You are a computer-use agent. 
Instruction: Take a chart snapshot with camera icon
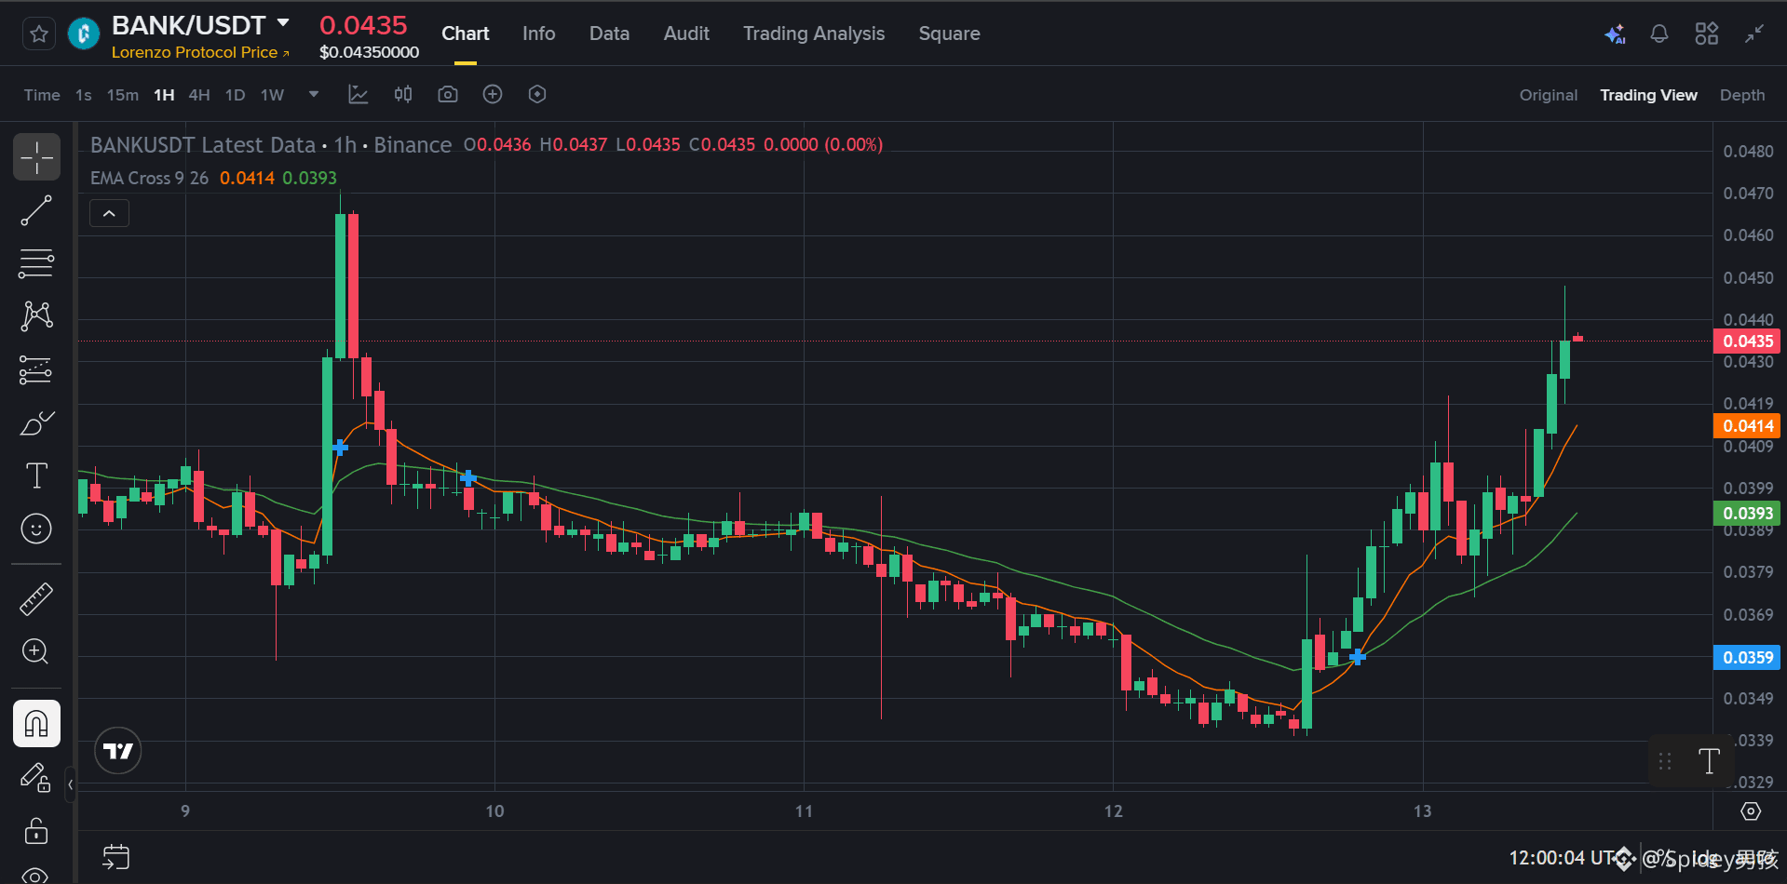(448, 94)
